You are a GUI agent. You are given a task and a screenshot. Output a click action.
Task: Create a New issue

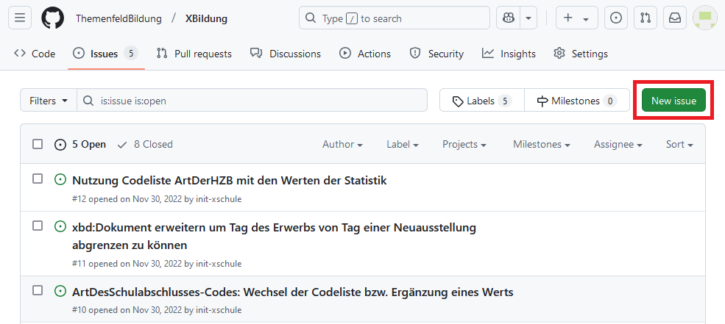pos(673,101)
